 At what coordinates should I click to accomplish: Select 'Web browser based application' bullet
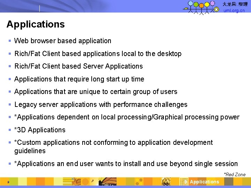pos(63,41)
